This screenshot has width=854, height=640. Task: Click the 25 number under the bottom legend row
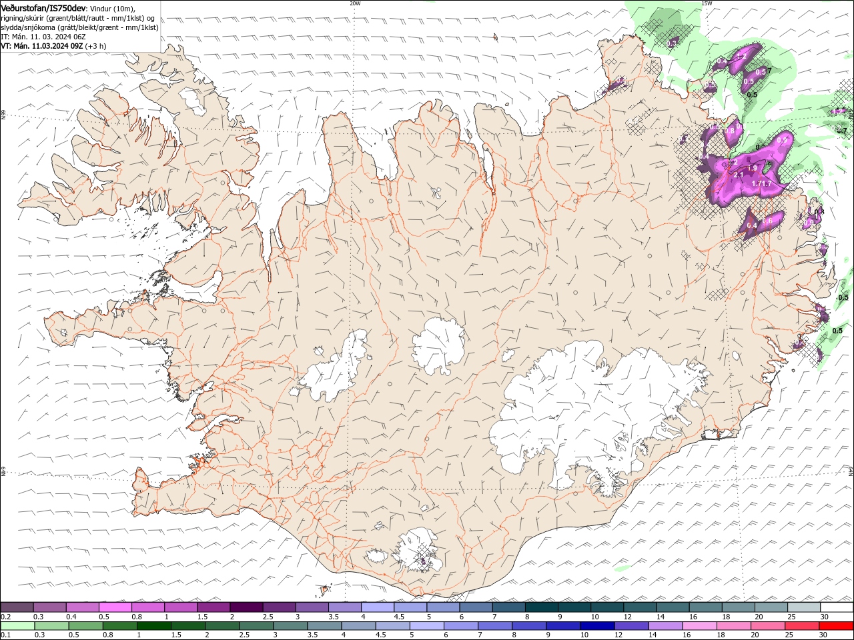click(x=789, y=635)
